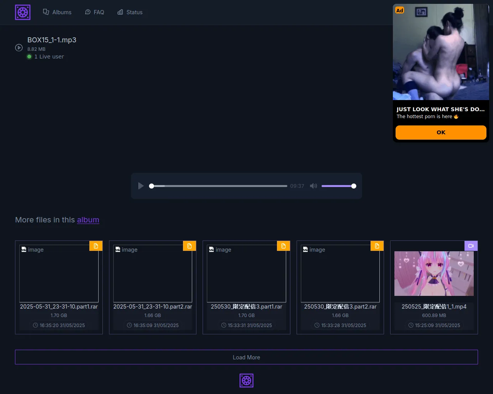Click the purple site logo in header
Viewport: 493px width, 394px height.
(x=23, y=12)
